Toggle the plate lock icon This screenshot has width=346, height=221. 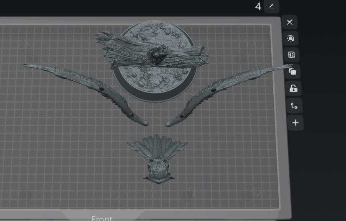[293, 88]
